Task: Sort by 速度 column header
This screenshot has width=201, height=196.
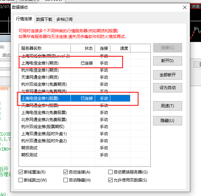Action: (120, 48)
